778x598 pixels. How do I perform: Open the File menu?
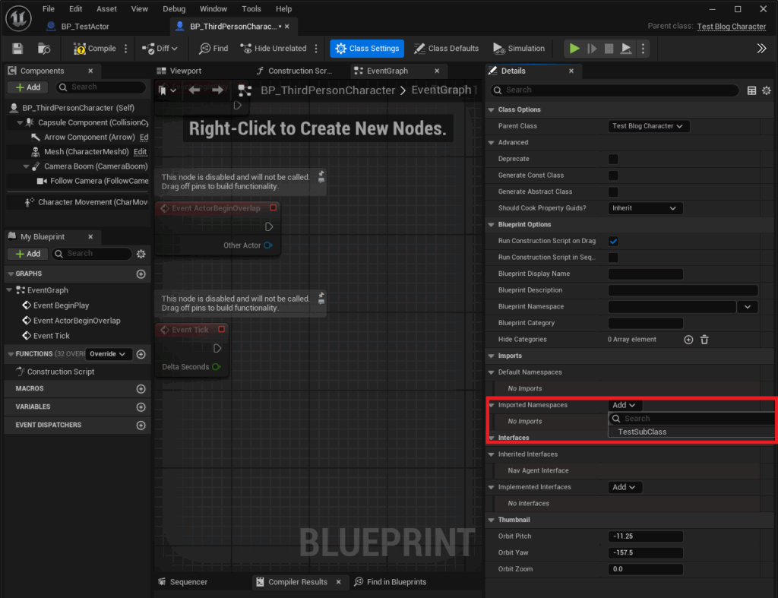[x=48, y=9]
